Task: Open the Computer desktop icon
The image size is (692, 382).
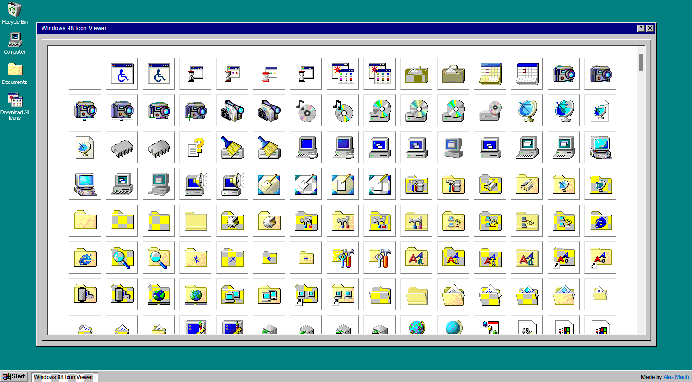Action: (x=15, y=43)
